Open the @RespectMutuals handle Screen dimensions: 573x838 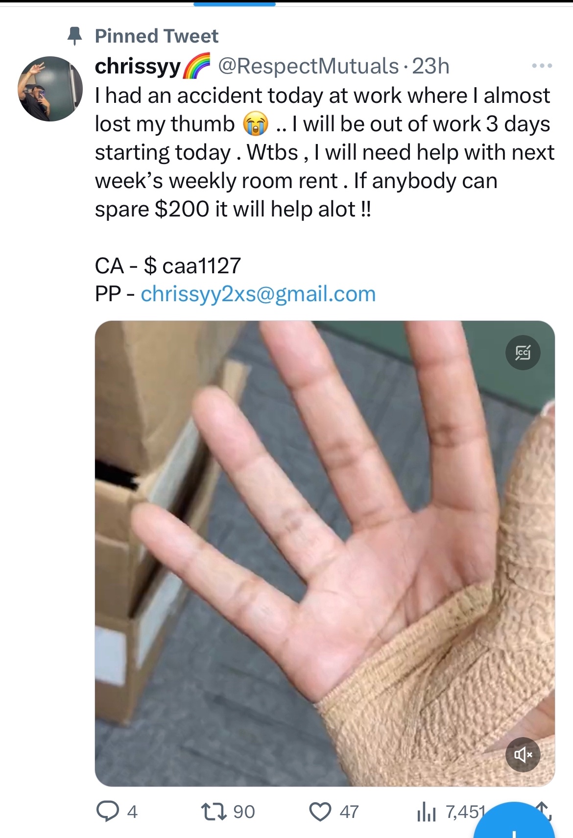[x=308, y=66]
